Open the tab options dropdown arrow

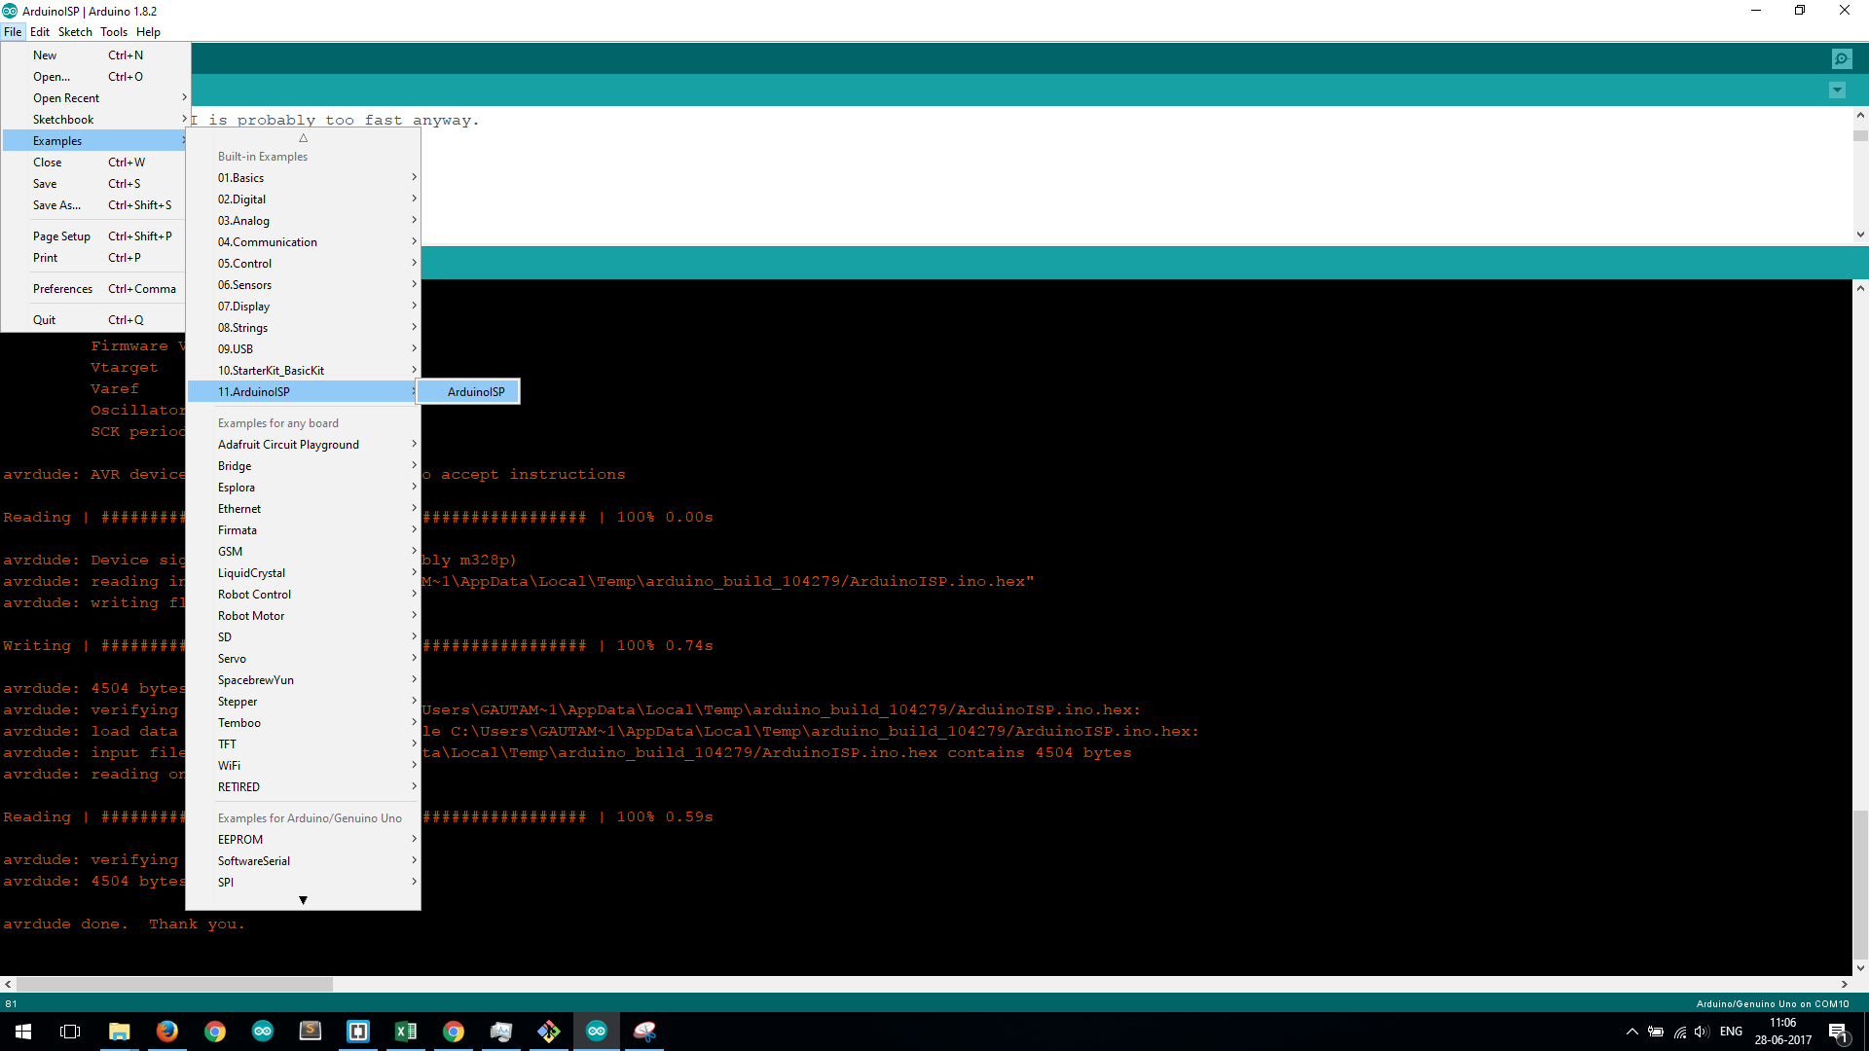tap(1837, 91)
